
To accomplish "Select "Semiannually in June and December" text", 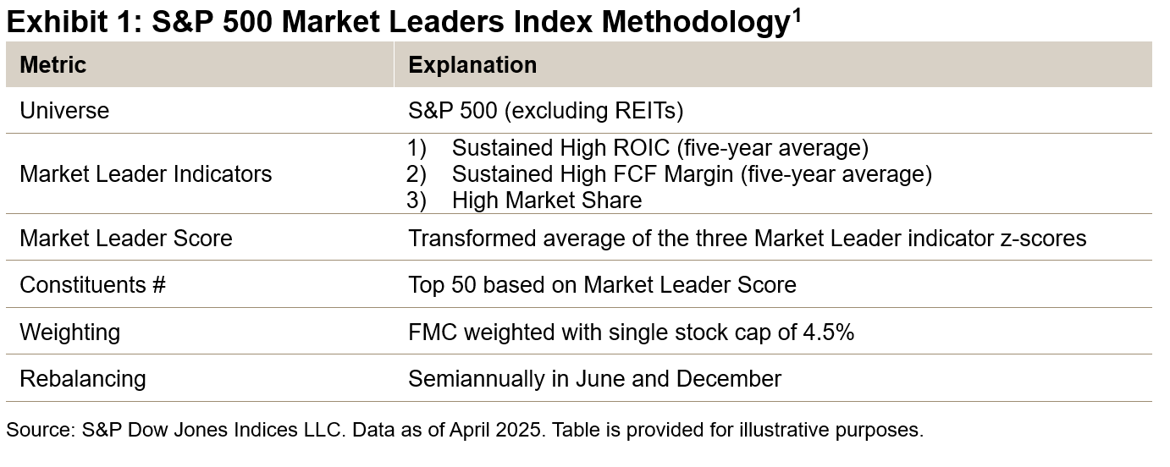I will click(594, 378).
